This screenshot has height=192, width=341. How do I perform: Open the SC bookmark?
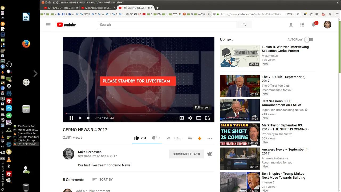coord(129,14)
